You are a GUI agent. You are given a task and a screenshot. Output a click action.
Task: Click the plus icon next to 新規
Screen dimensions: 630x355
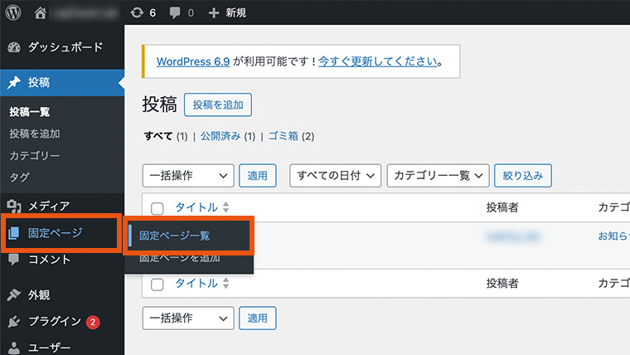(214, 13)
